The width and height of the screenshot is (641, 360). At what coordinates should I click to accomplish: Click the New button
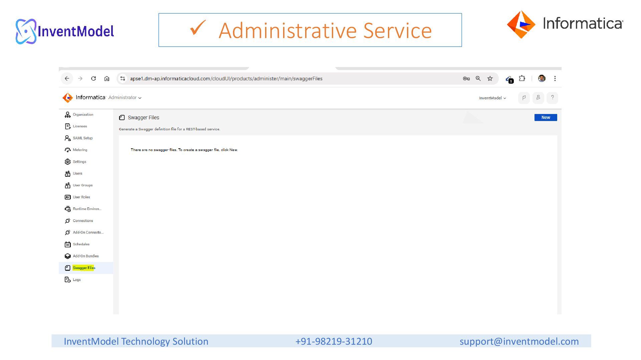point(546,117)
